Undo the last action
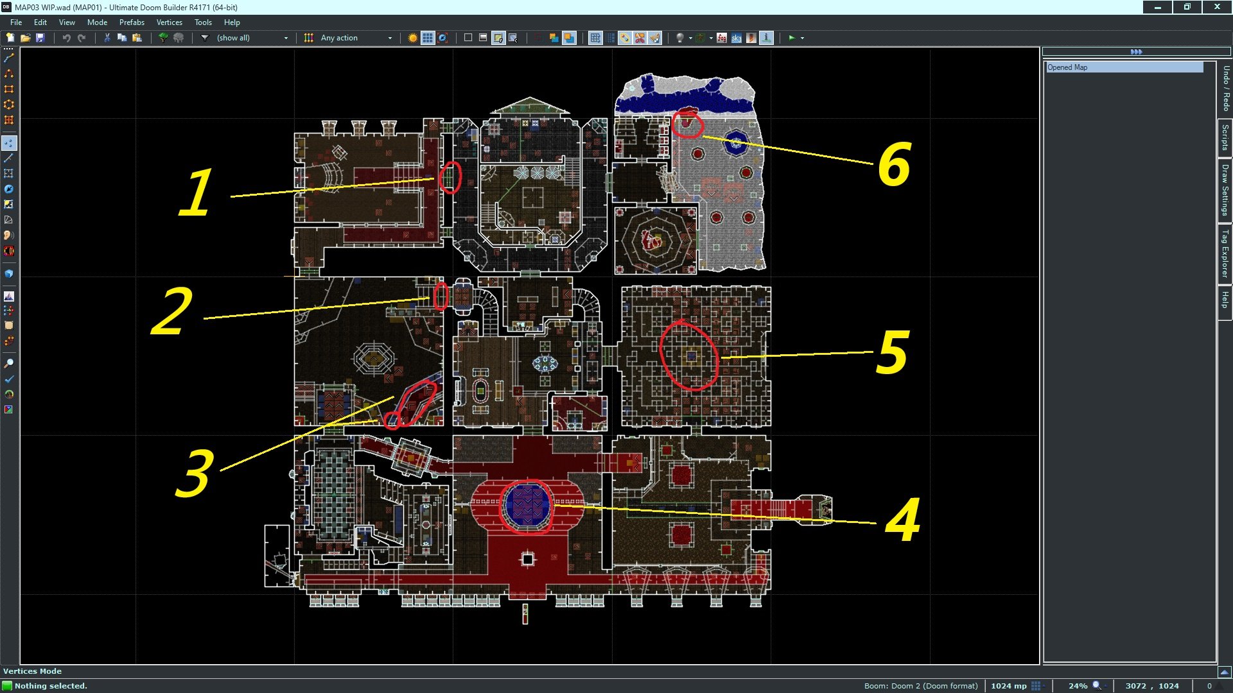Viewport: 1233px width, 693px height. pyautogui.click(x=66, y=38)
